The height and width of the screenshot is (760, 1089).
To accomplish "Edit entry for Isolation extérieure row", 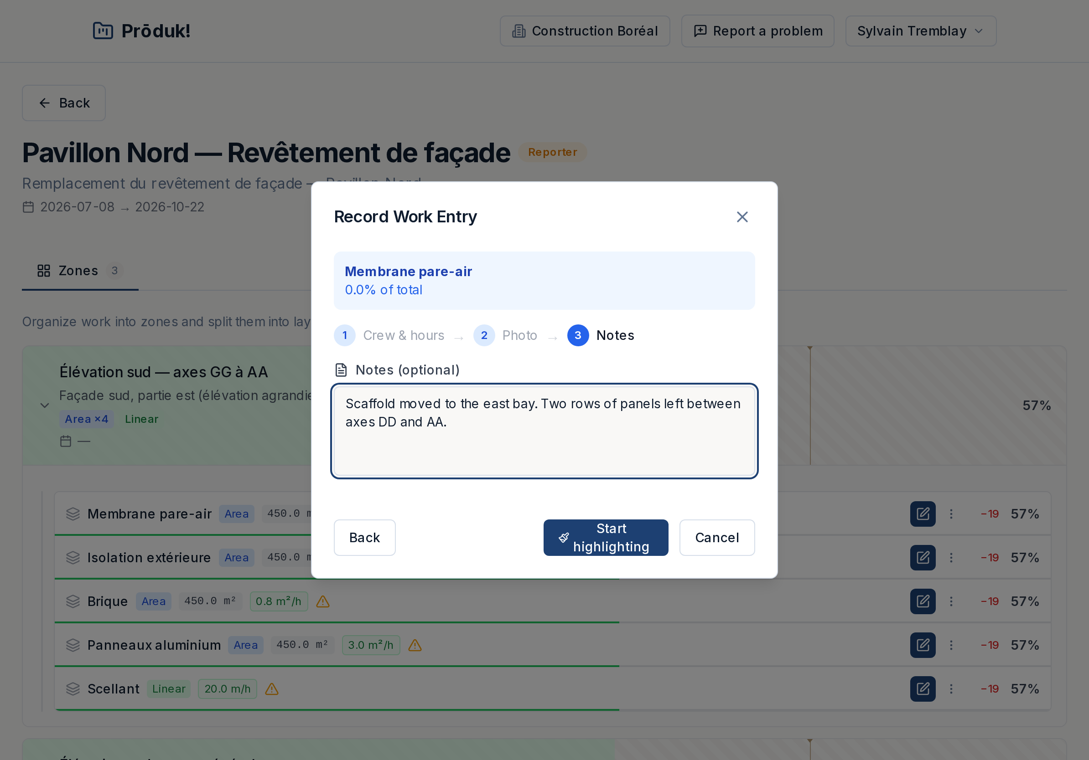I will click(x=923, y=557).
